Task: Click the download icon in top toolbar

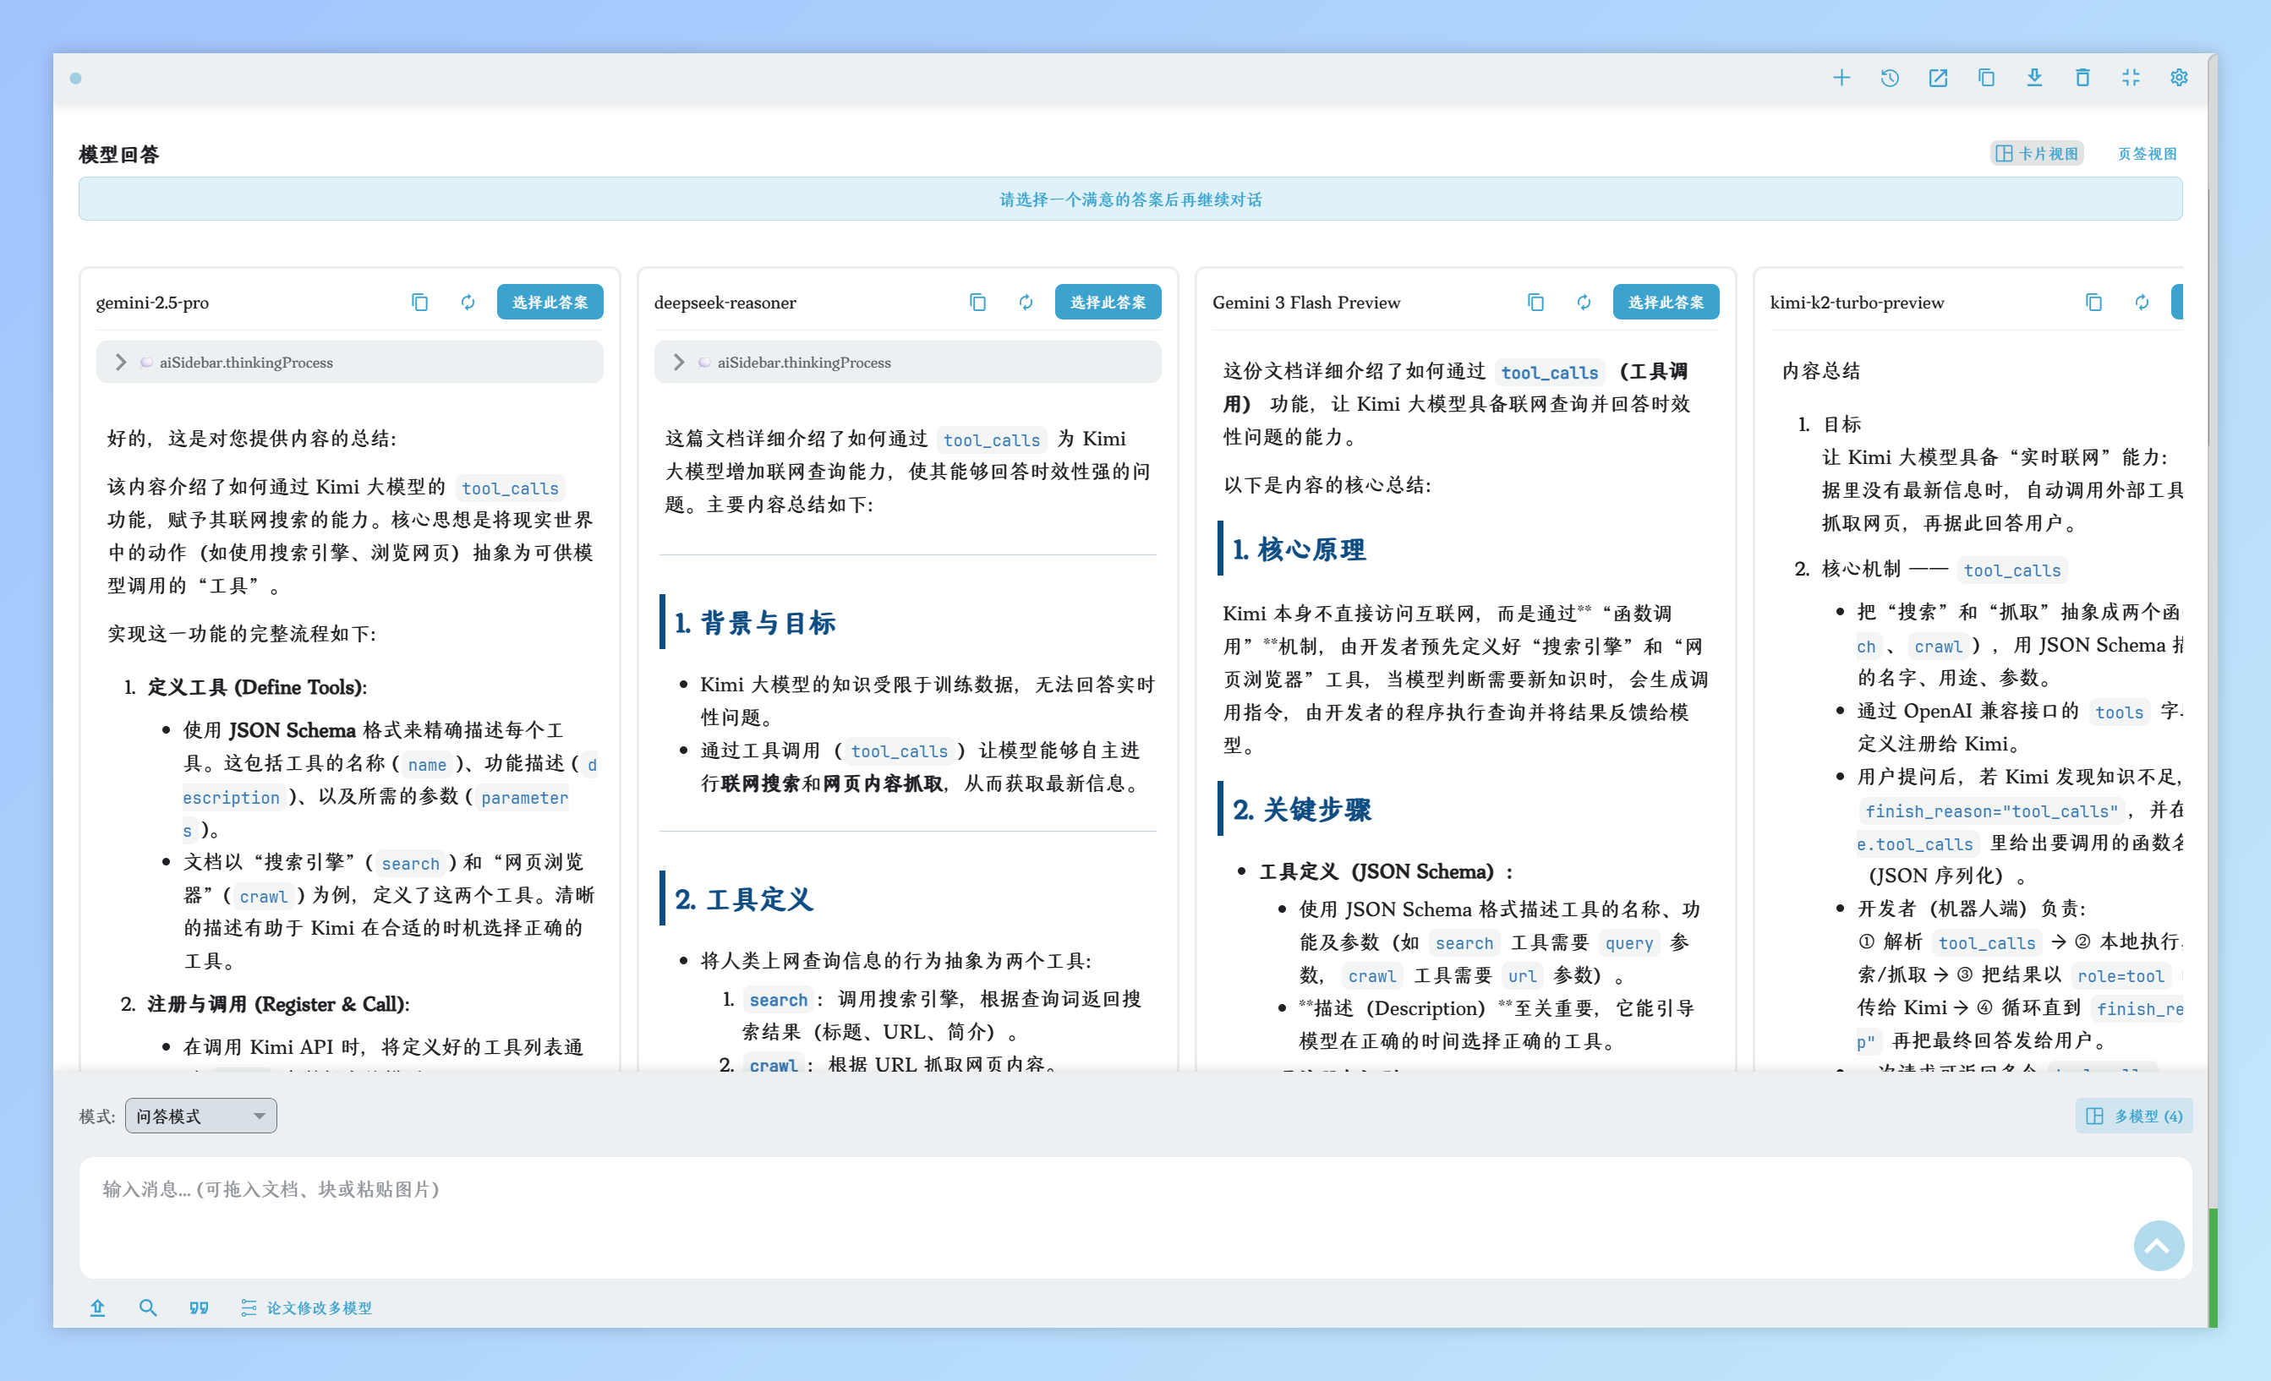Action: [x=2034, y=78]
